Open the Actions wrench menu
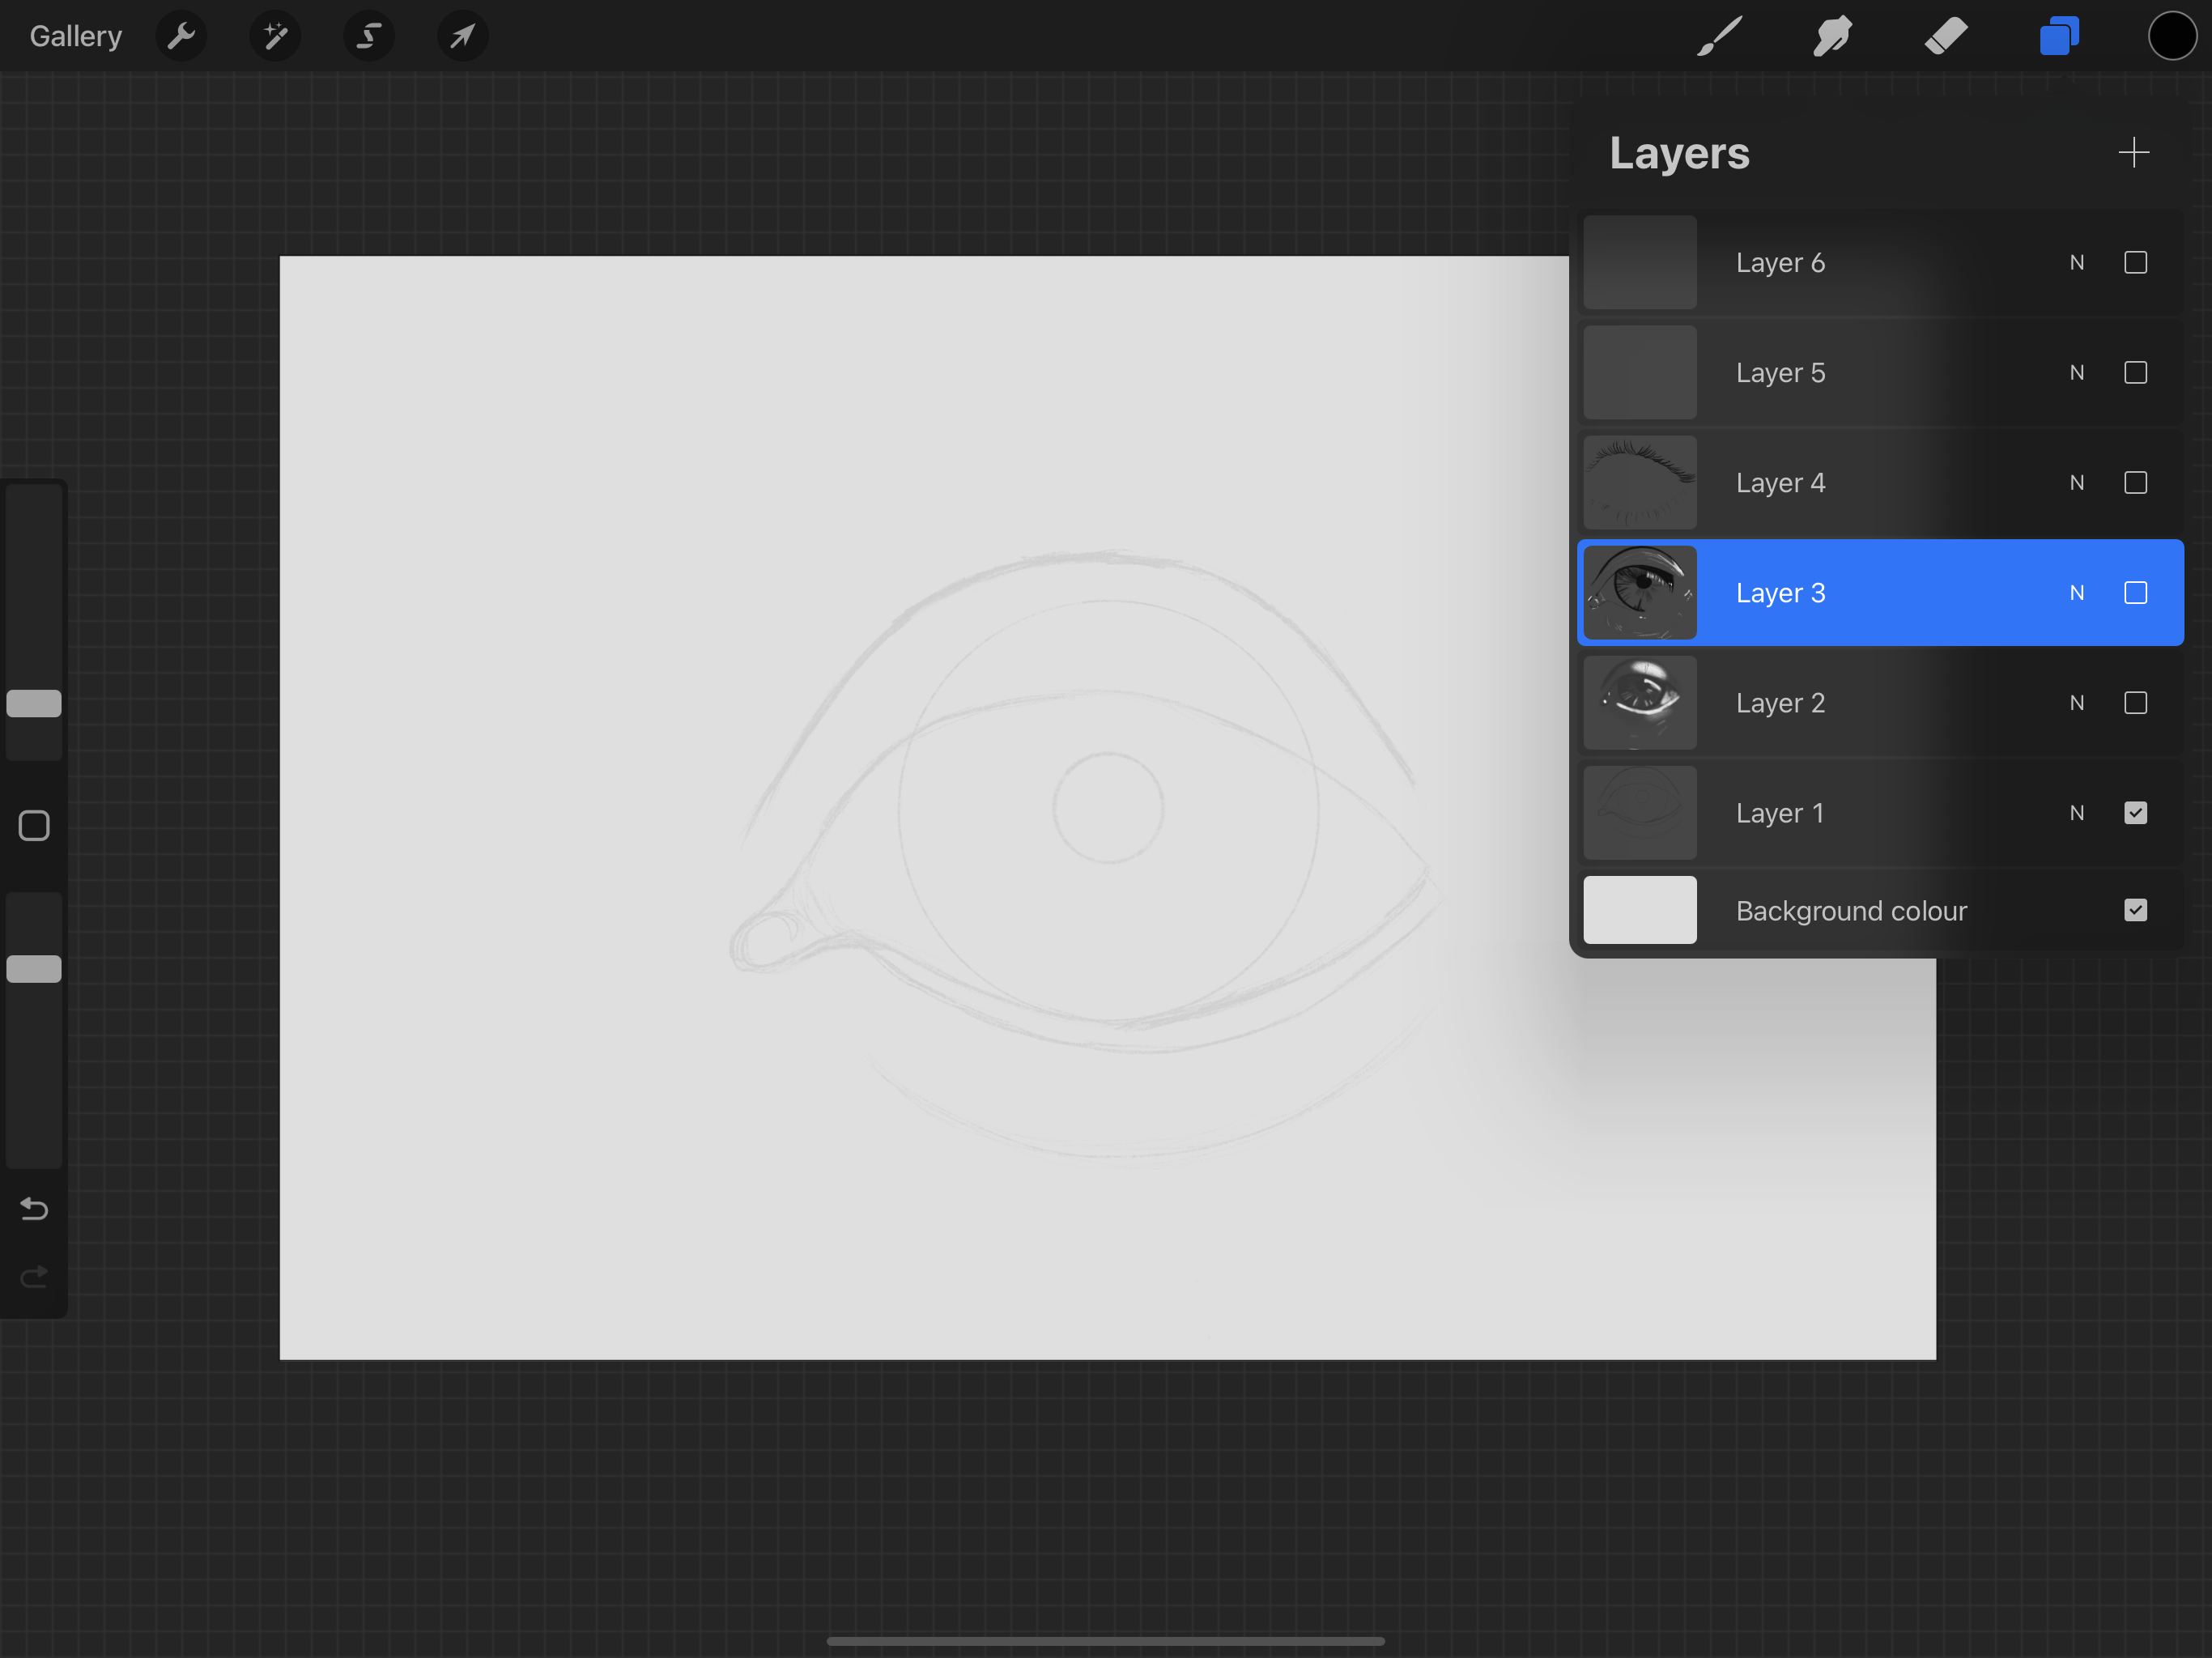2212x1658 pixels. click(181, 37)
